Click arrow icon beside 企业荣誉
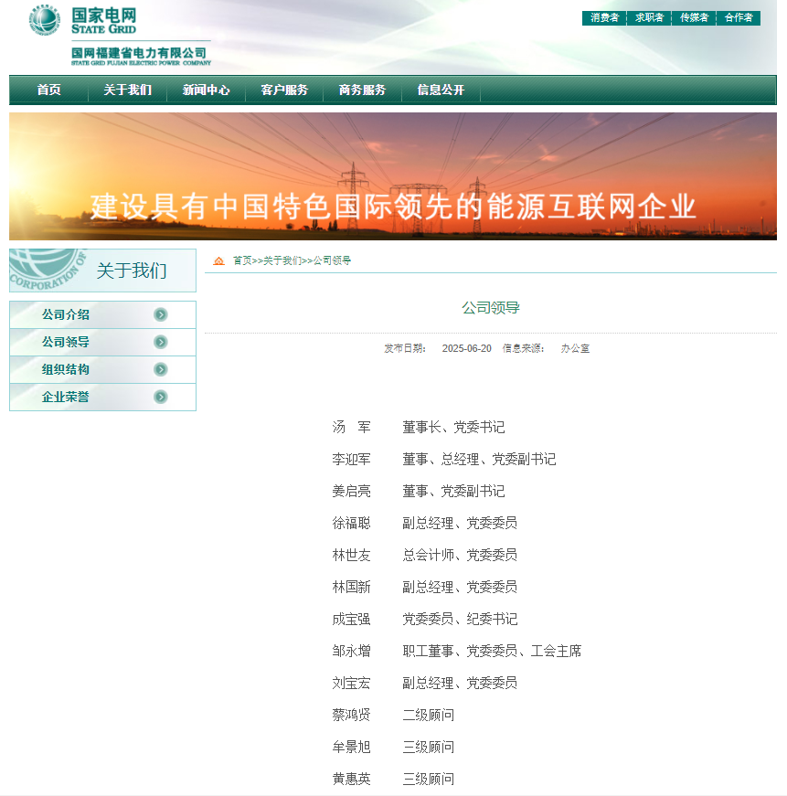This screenshot has height=796, width=787. (x=161, y=397)
